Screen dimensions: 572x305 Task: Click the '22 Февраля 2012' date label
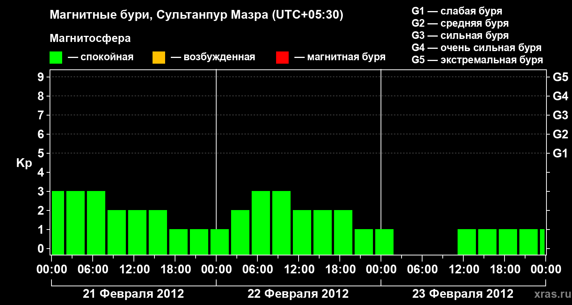[298, 294]
